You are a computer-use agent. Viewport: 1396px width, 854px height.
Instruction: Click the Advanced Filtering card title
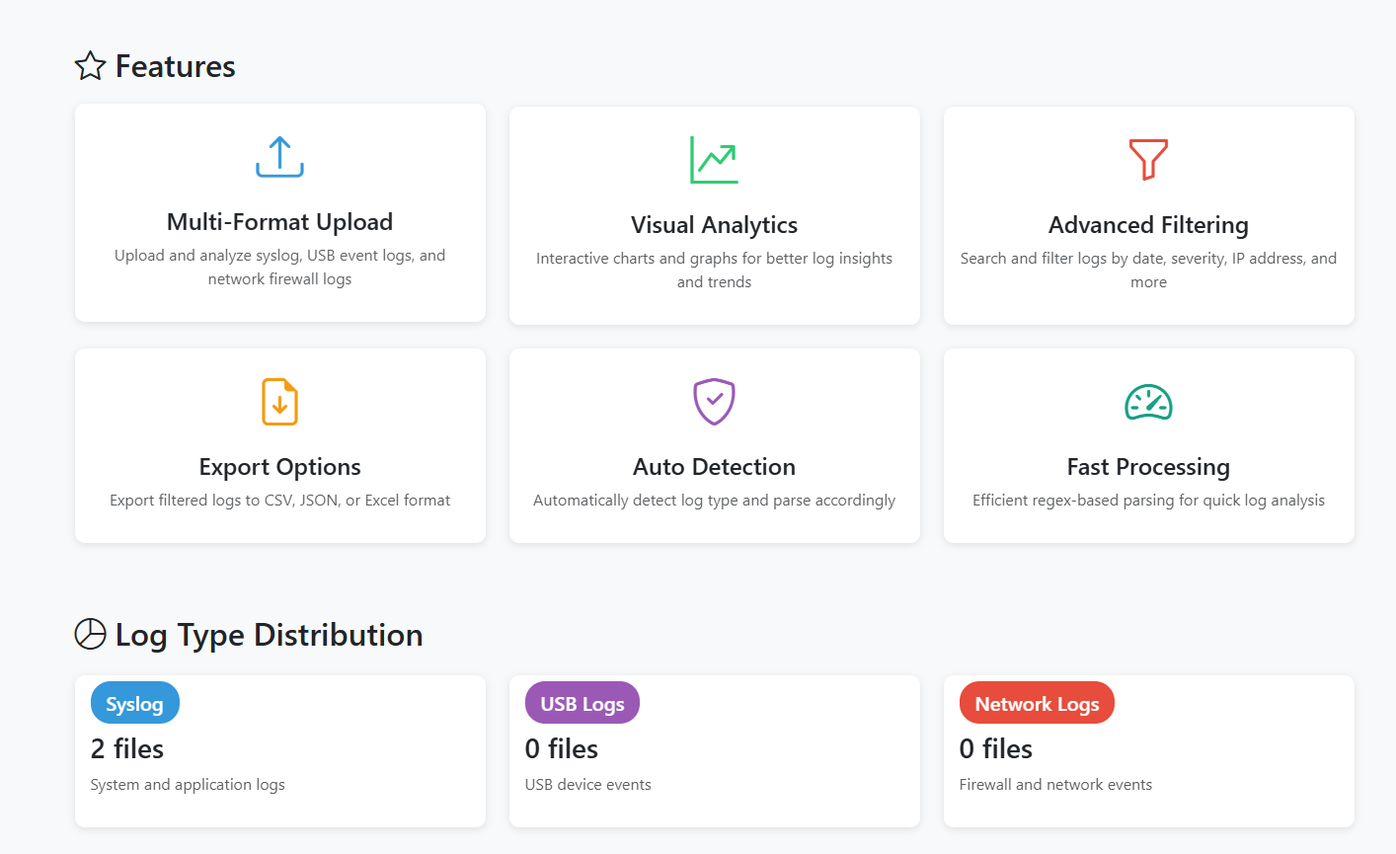click(1148, 225)
